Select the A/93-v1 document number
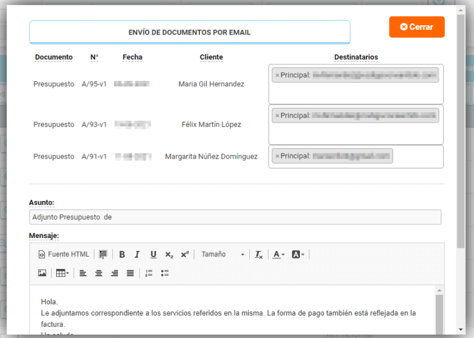474x338 pixels. pos(94,125)
